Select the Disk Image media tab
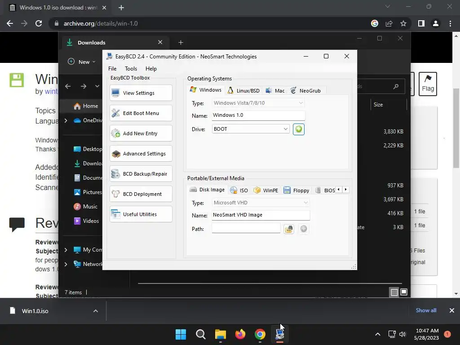This screenshot has height=345, width=460. point(208,190)
